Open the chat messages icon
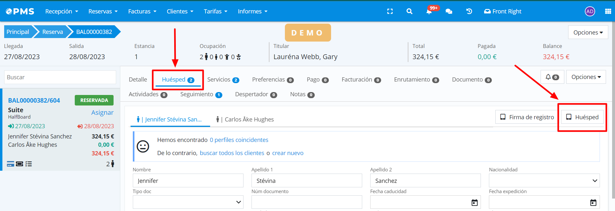 449,12
